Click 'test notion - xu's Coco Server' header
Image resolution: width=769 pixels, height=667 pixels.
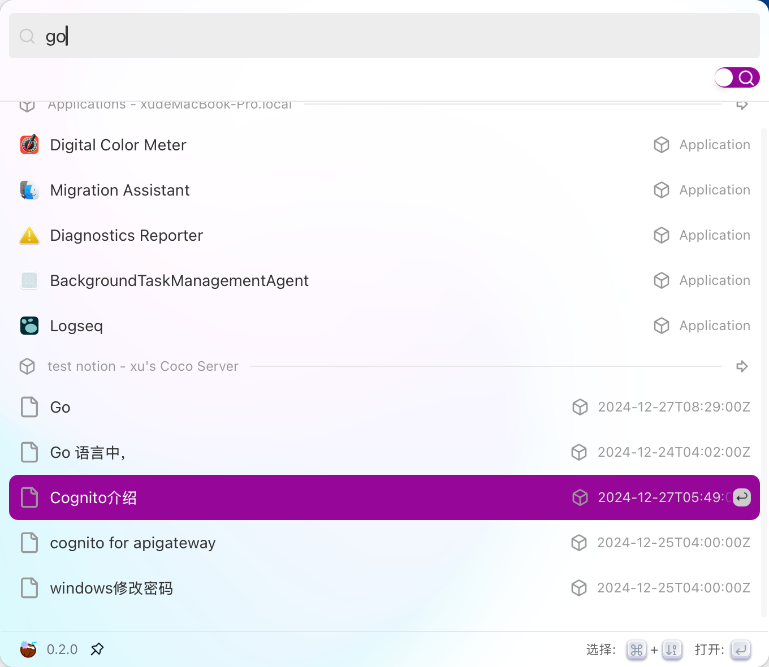coord(143,366)
